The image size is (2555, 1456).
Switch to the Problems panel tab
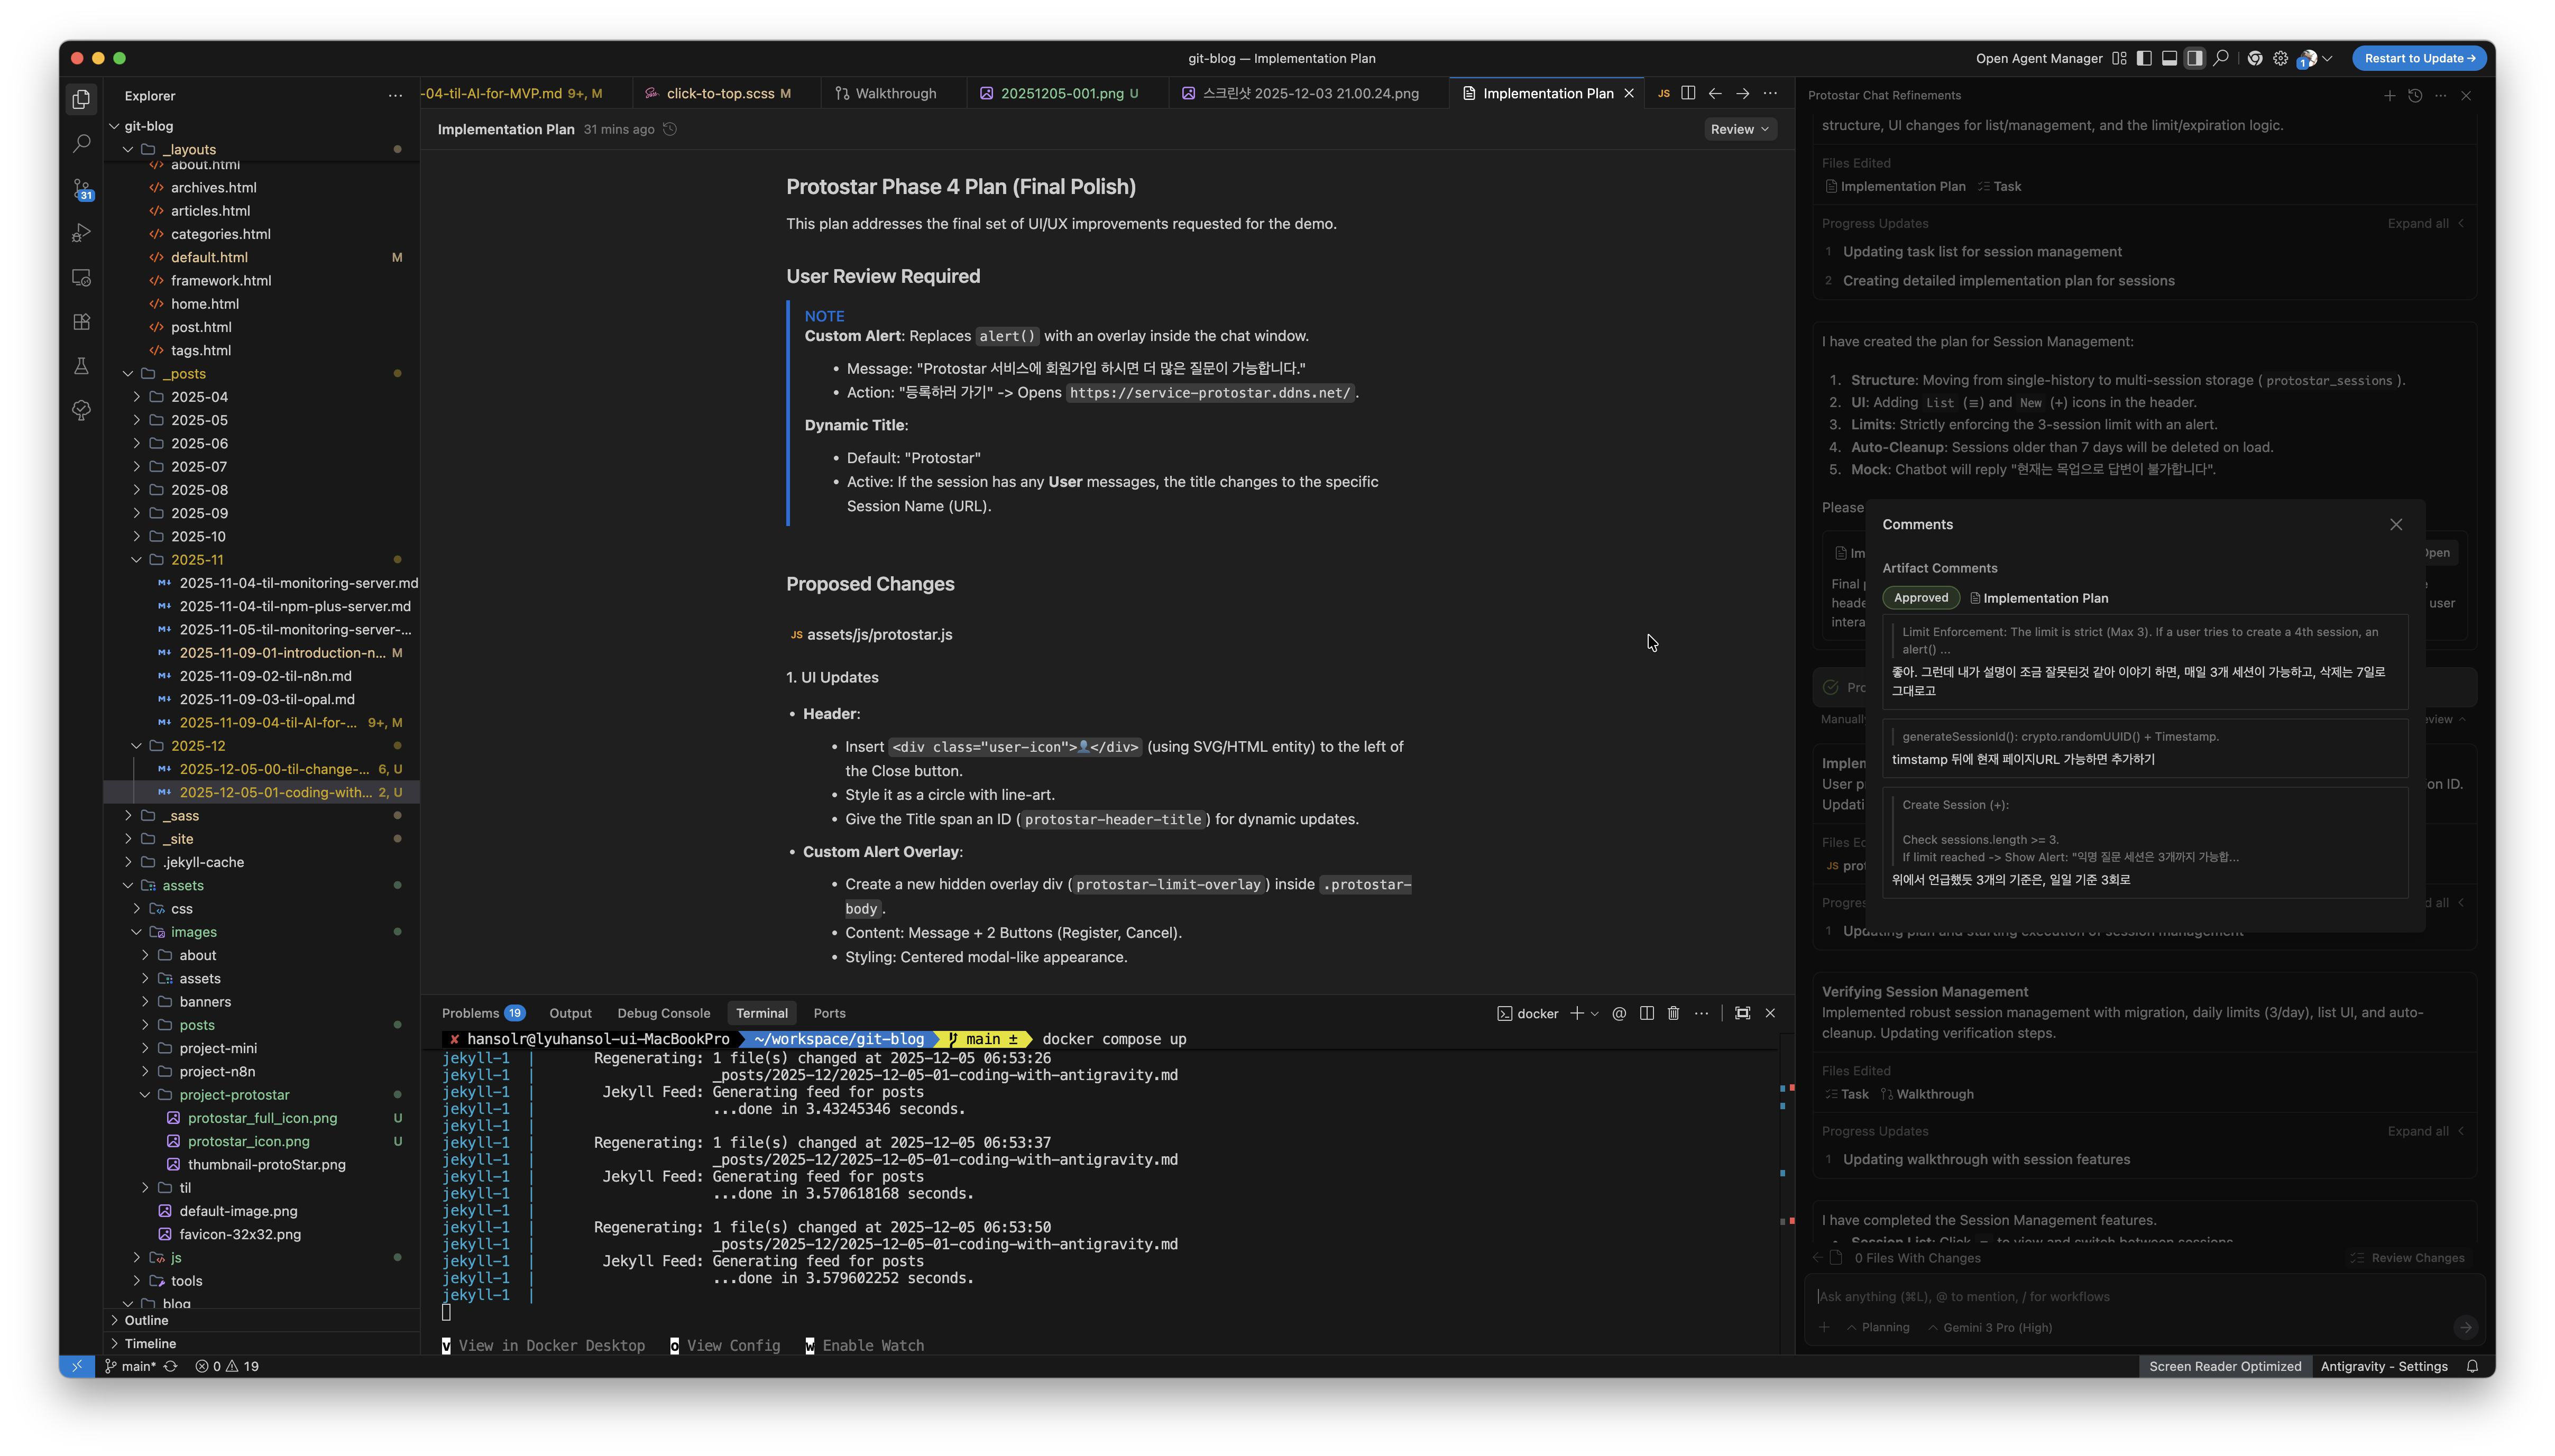470,1013
